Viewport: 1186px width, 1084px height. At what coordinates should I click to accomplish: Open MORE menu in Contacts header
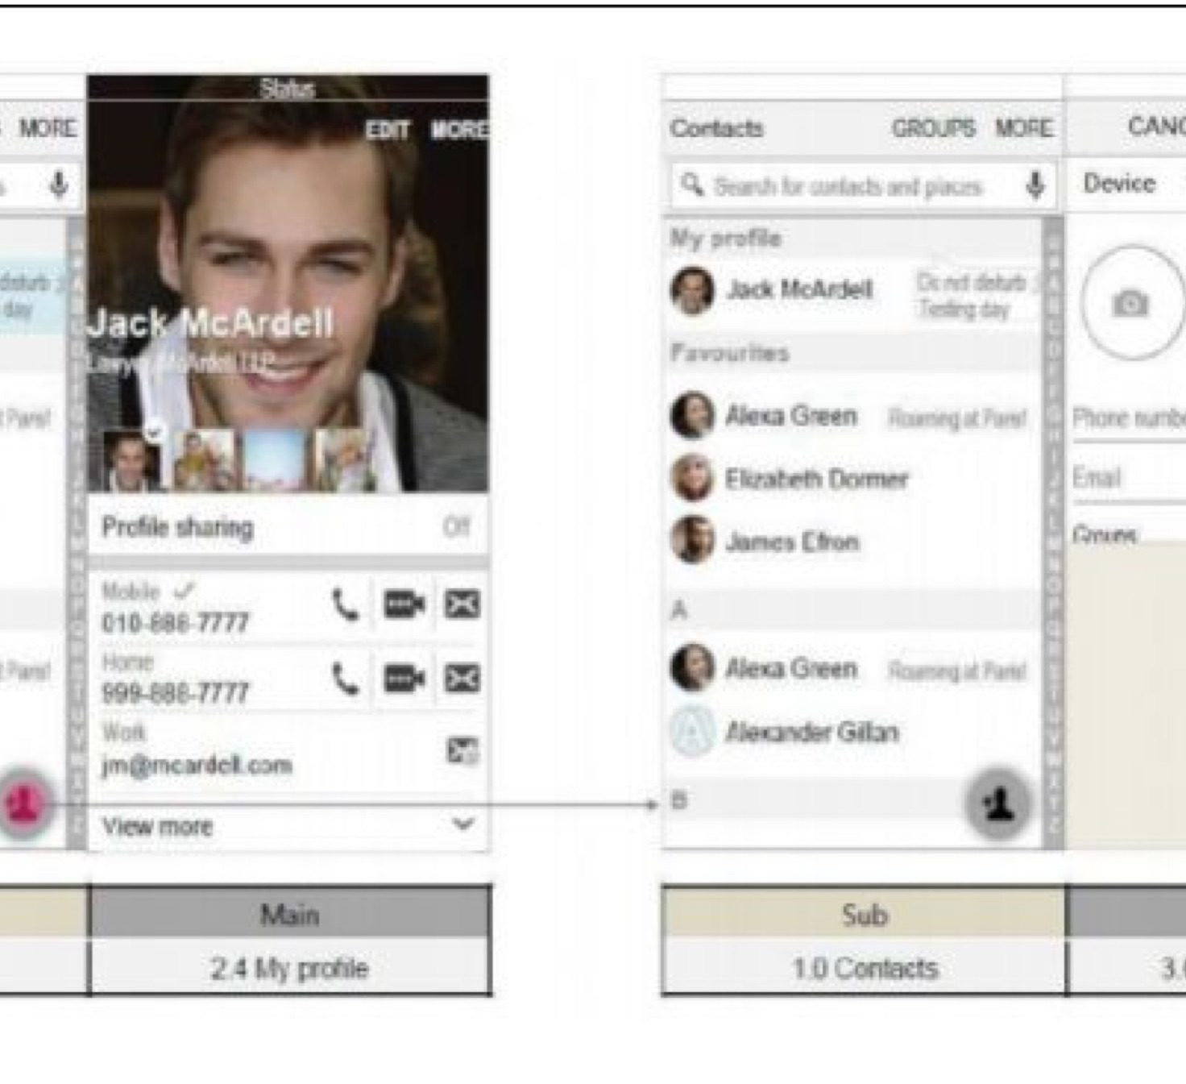pos(1023,128)
